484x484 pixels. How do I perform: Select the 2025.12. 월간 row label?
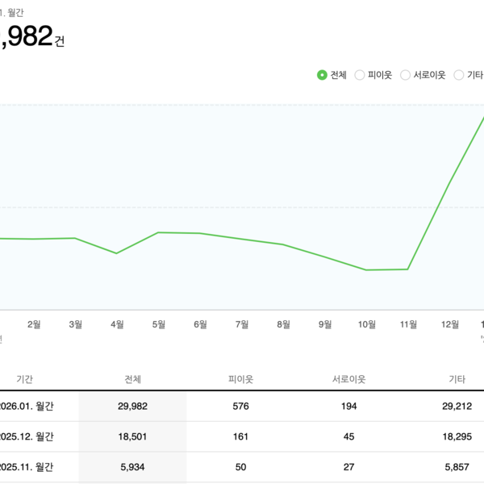(27, 436)
